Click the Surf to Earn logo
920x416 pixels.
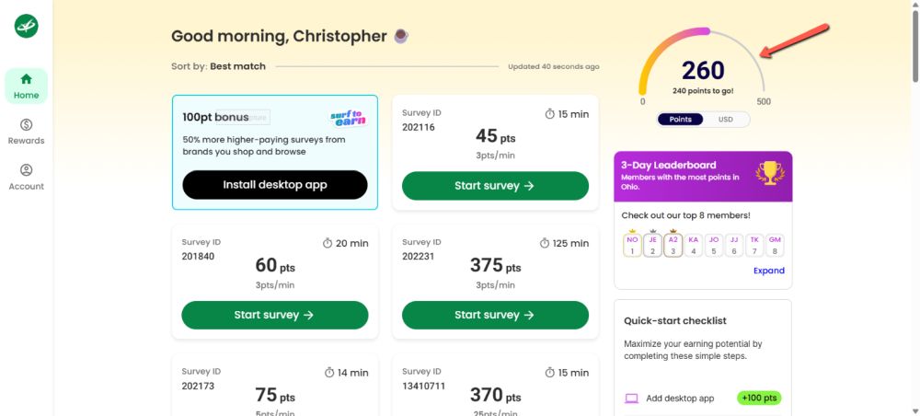point(348,118)
